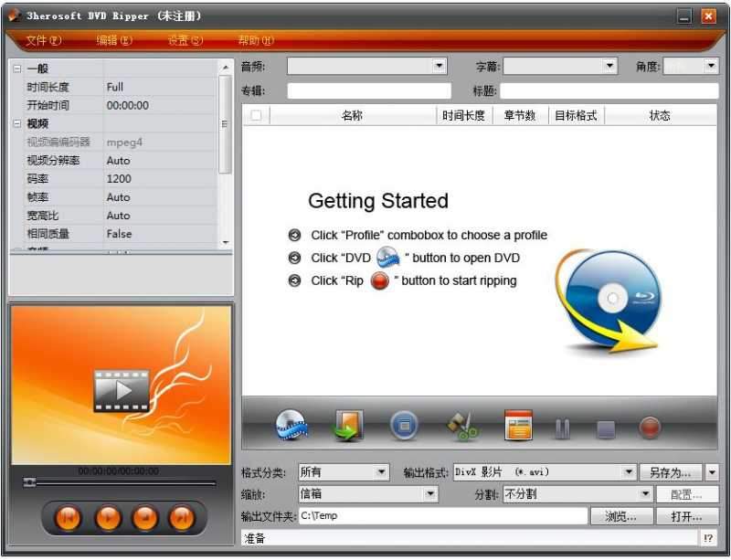Screen dimensions: 731x560
Task: Click the green-arrow export toolbar icon
Action: coord(348,426)
